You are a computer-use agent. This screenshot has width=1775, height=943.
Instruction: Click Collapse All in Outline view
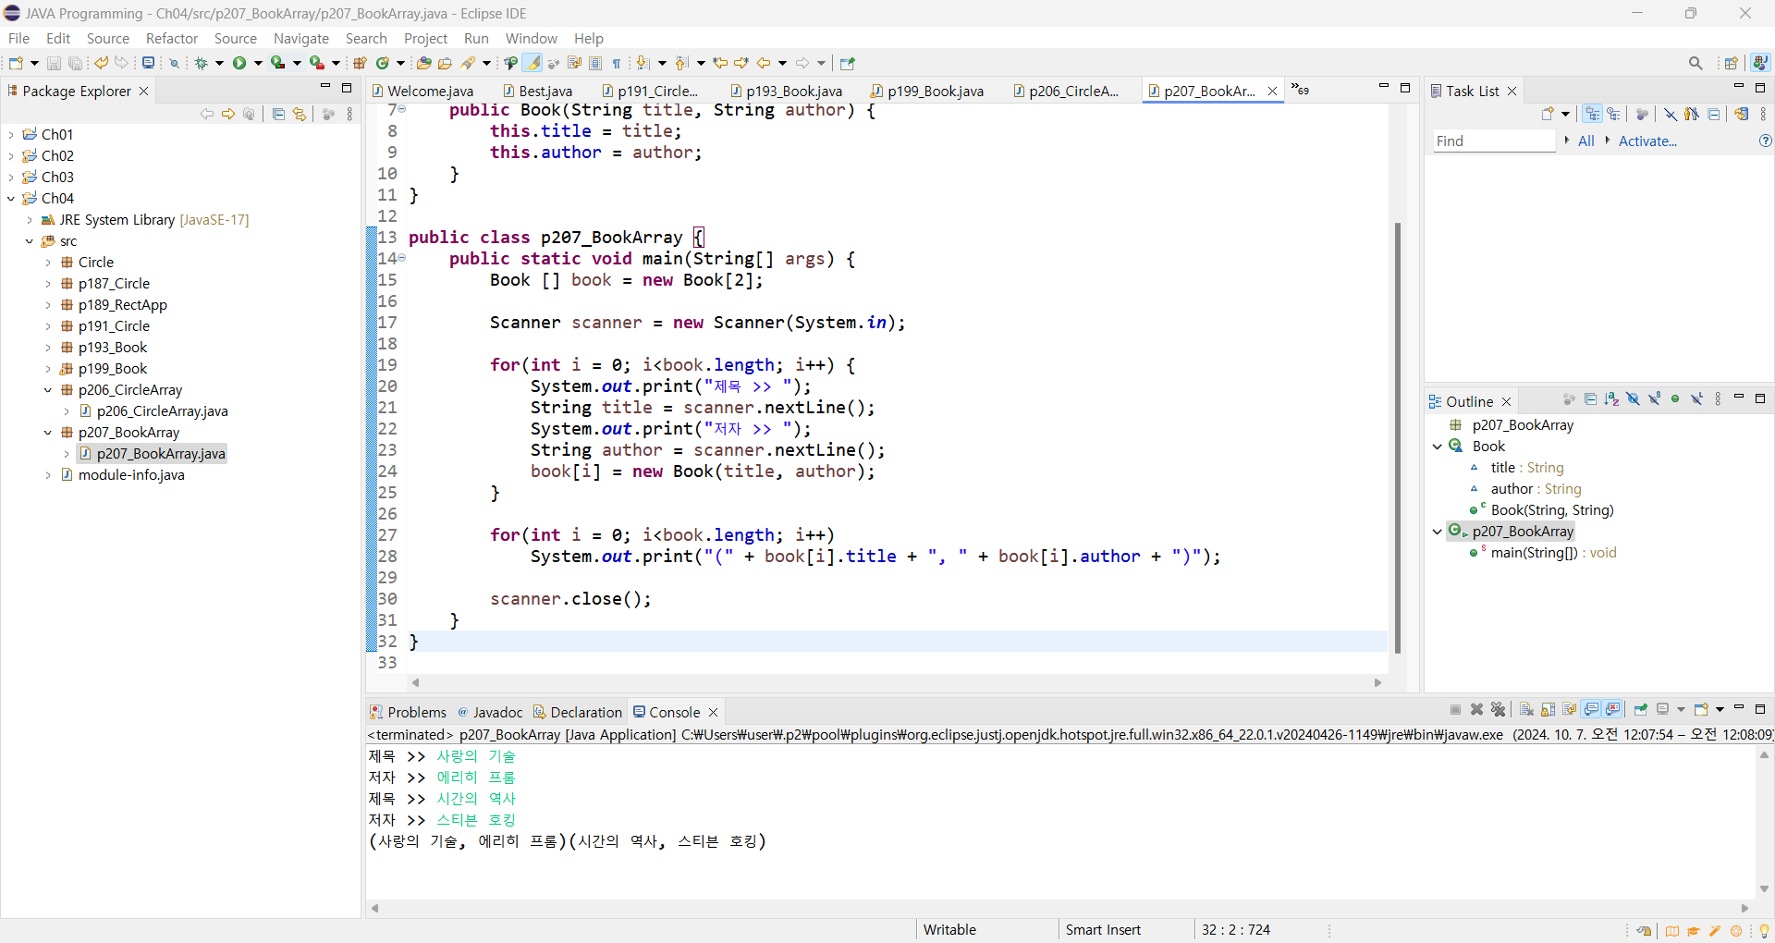[1590, 399]
